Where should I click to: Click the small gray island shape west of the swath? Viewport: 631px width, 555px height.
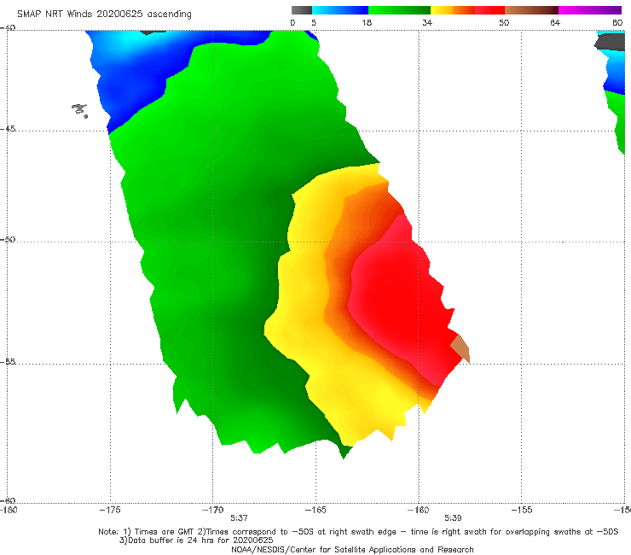point(79,110)
